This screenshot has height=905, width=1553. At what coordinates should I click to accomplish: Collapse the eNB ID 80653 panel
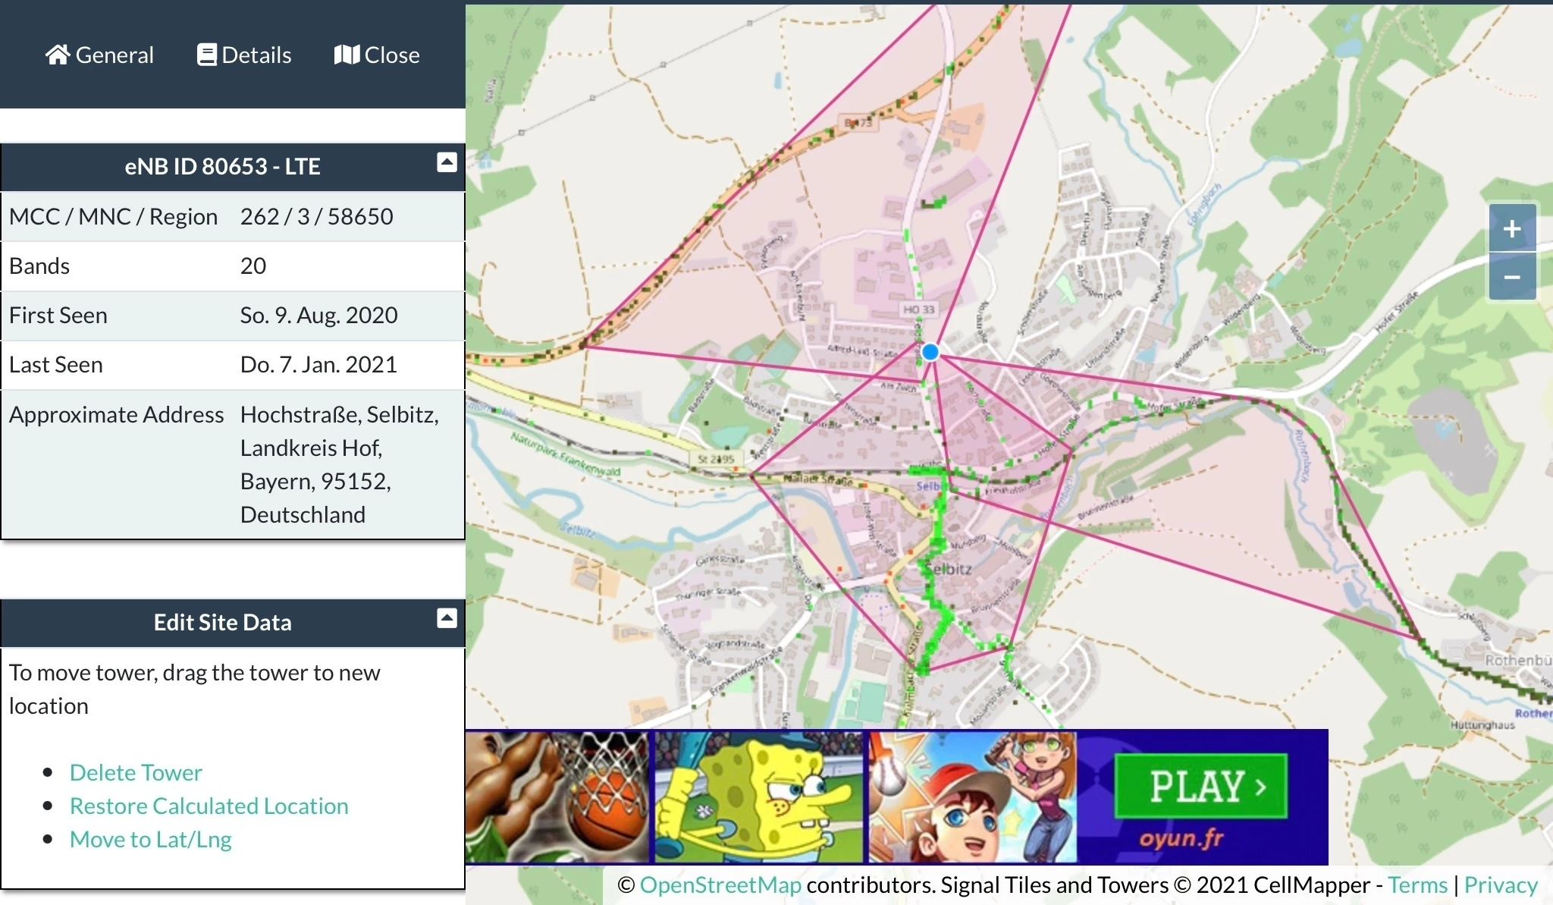[x=447, y=162]
